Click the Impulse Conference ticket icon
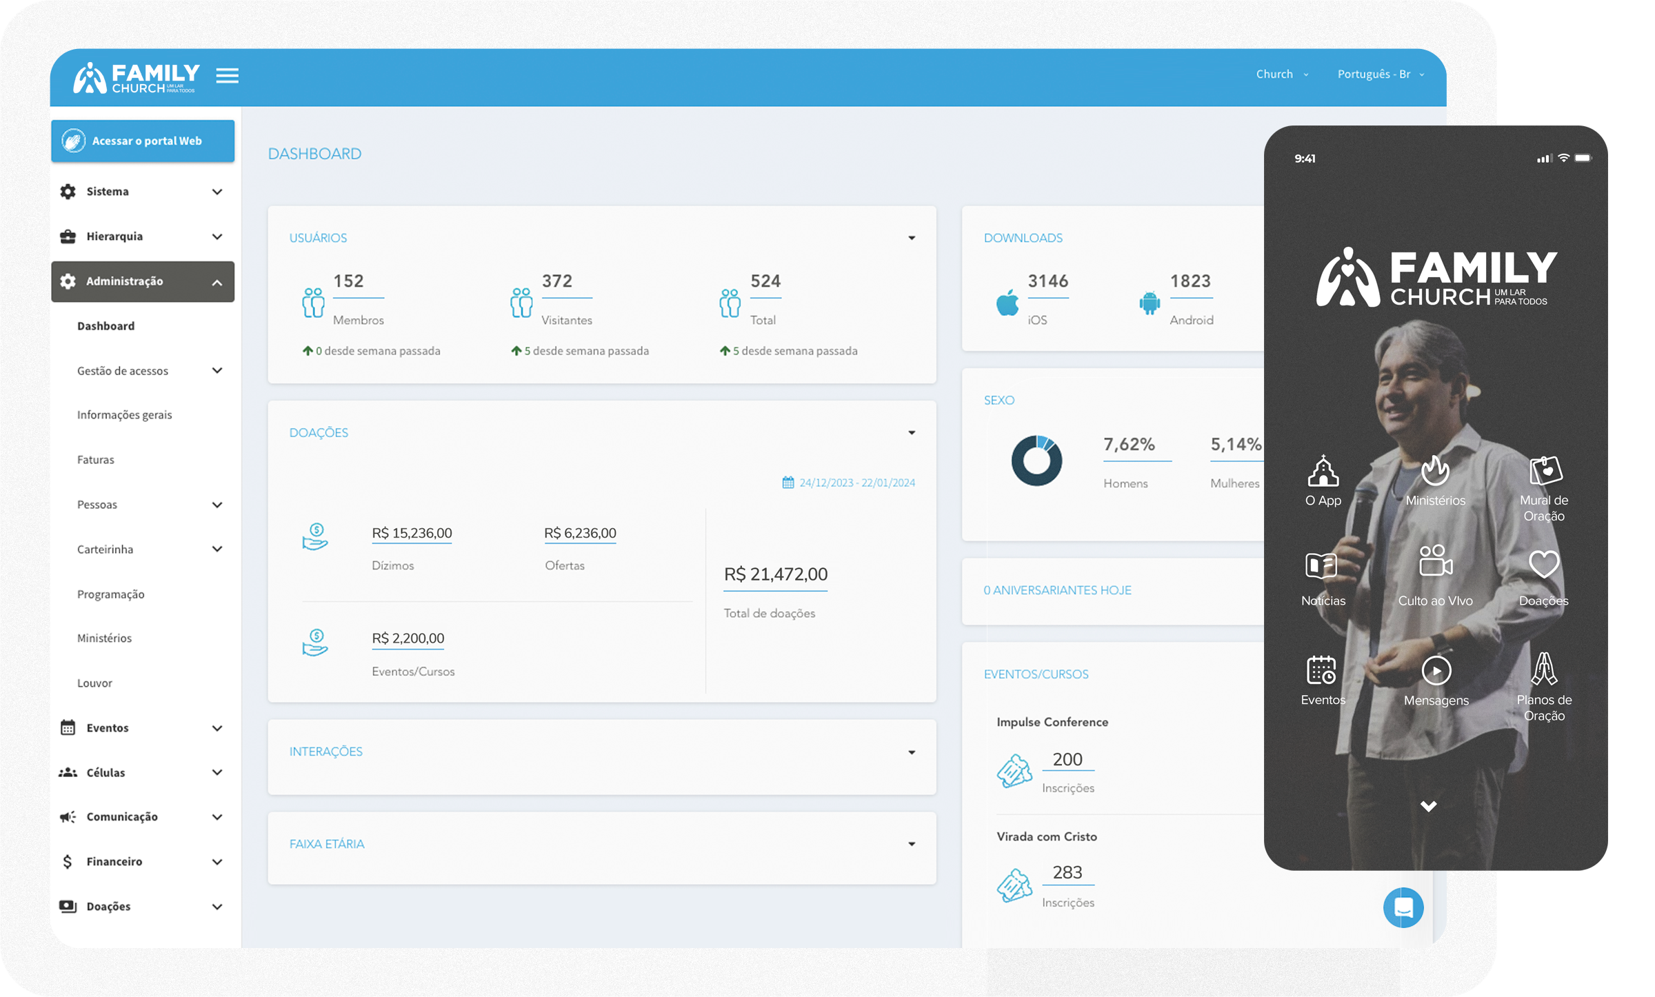 pyautogui.click(x=1014, y=771)
